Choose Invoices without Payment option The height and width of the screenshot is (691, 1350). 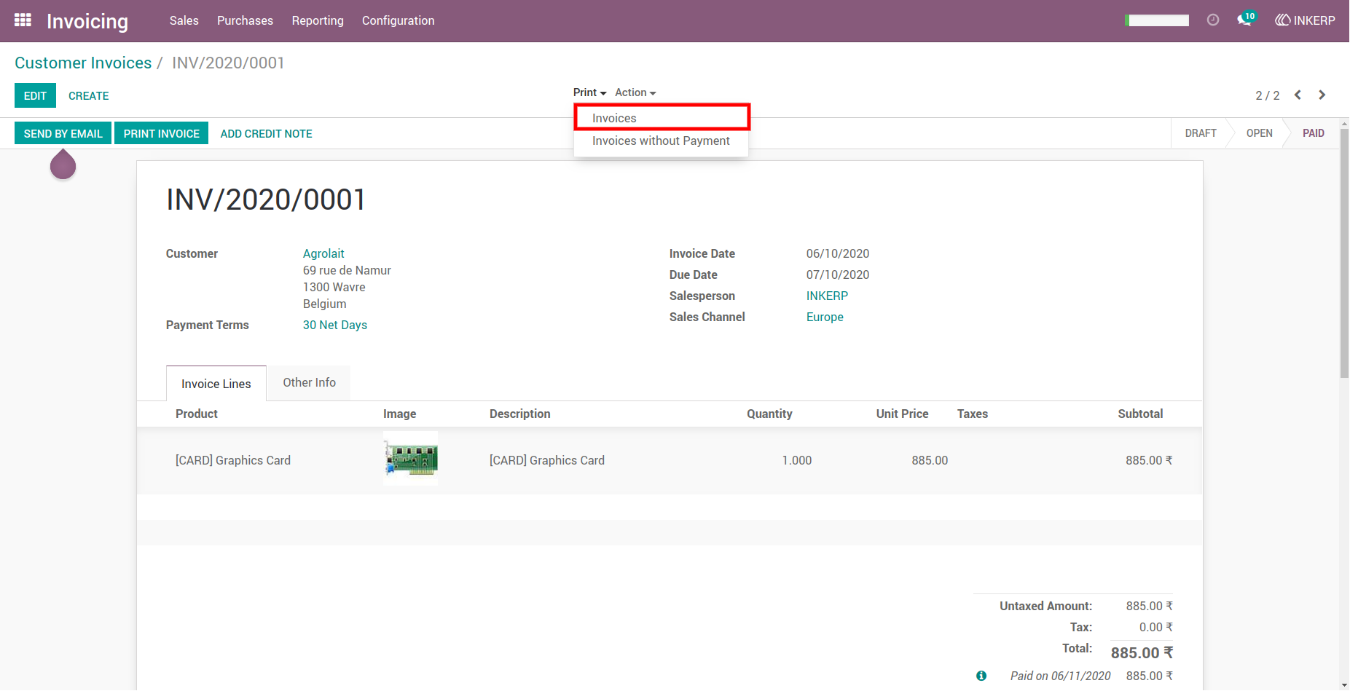click(662, 141)
